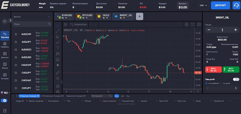Select the 'по прибыли' radio option

click(206, 83)
